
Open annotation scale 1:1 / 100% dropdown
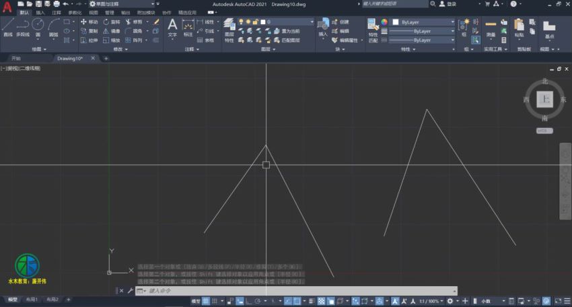[x=431, y=301]
